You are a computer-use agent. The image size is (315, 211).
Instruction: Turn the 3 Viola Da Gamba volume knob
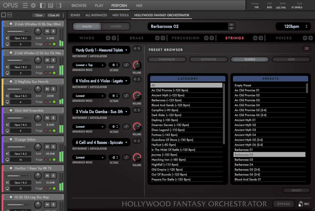(137, 127)
